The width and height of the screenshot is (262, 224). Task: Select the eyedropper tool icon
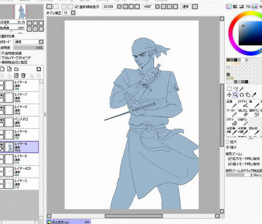pos(254,95)
